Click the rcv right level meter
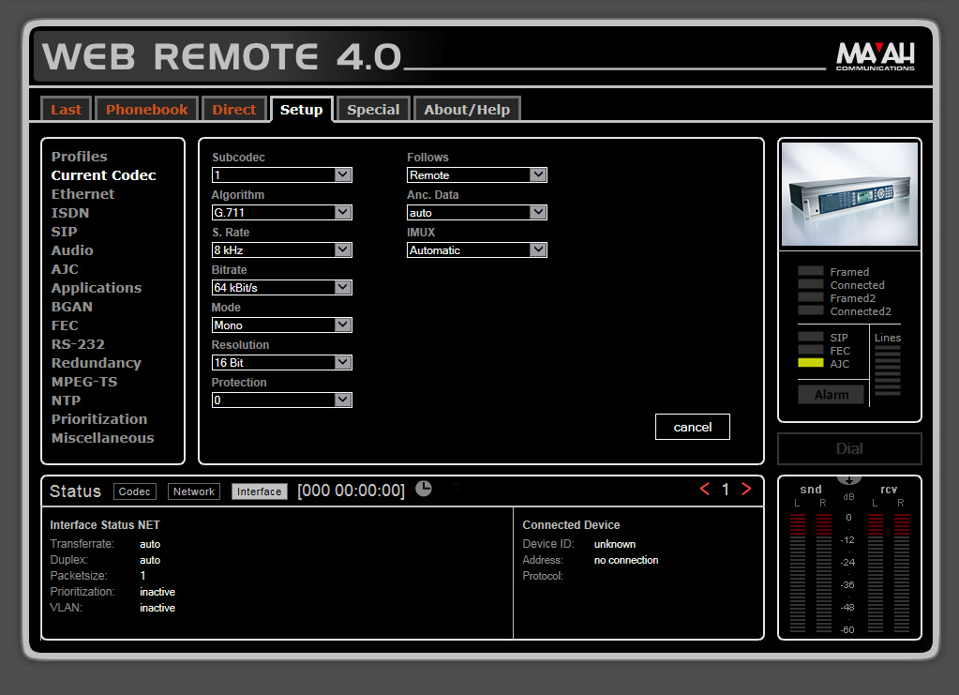Viewport: 959px width, 695px height. click(902, 573)
